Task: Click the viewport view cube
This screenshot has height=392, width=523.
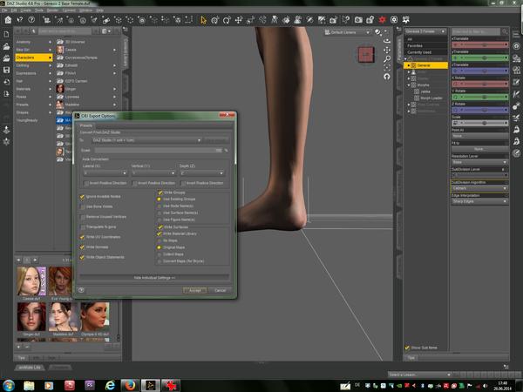Action: [366, 55]
